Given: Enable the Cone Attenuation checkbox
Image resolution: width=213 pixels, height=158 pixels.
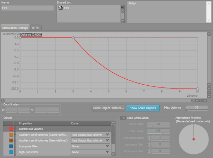Looking at the screenshot, I should coord(124,118).
